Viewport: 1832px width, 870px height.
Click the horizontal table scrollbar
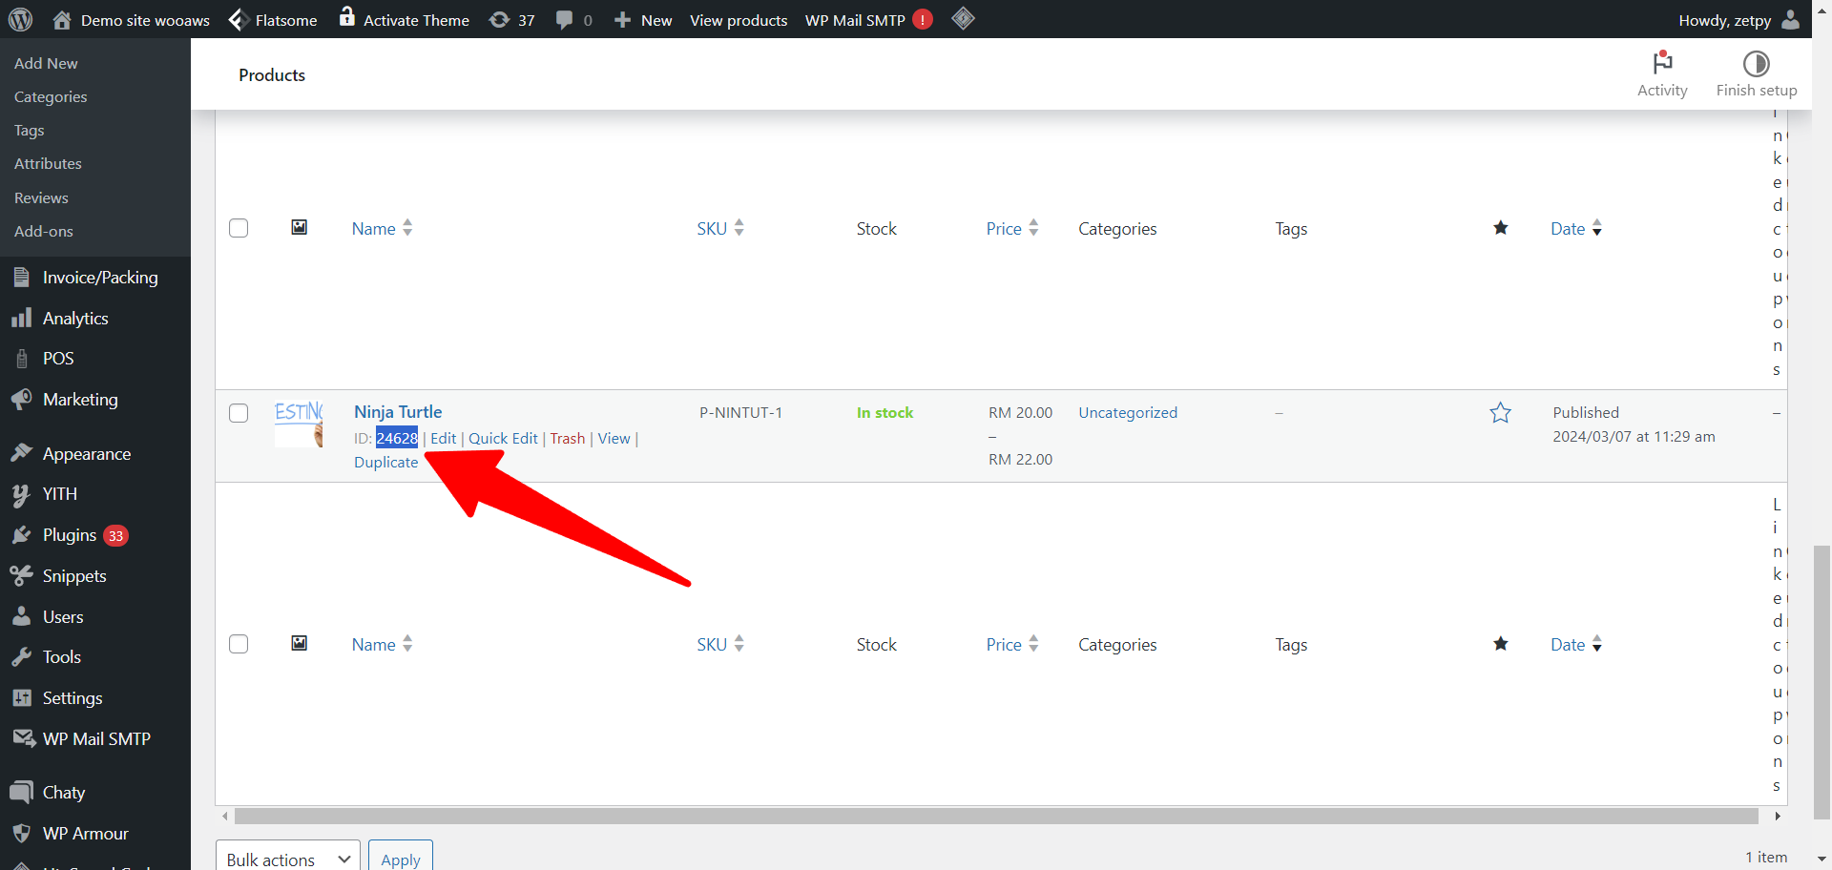pyautogui.click(x=996, y=817)
